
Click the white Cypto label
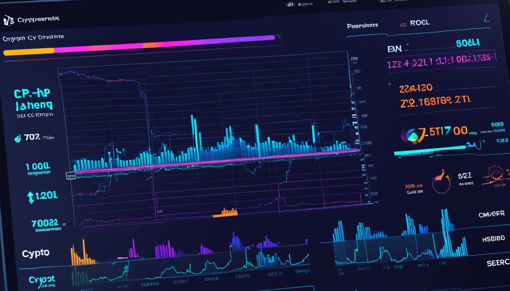[x=36, y=253]
